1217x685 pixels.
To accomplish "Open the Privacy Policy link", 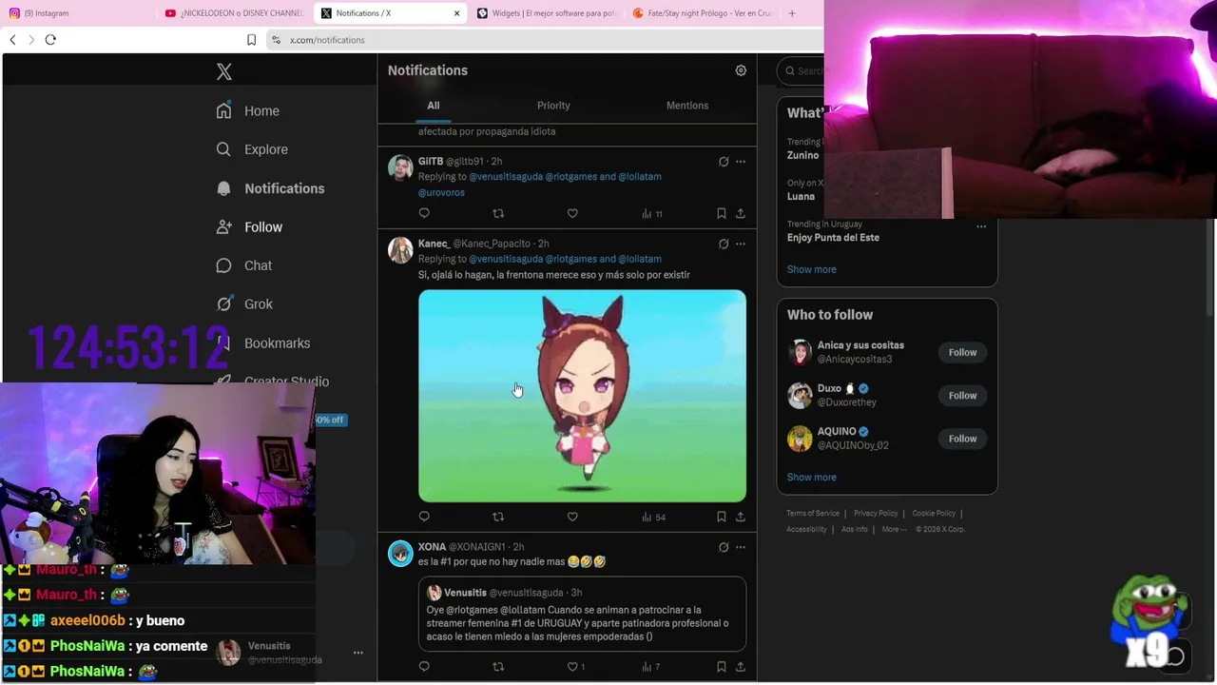I will tap(876, 514).
